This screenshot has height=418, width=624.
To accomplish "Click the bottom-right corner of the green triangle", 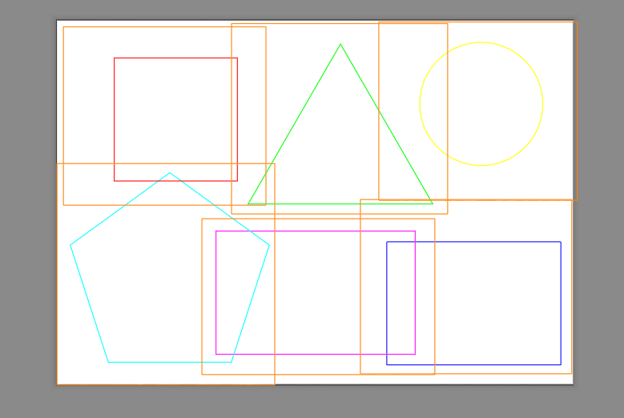I will [433, 204].
